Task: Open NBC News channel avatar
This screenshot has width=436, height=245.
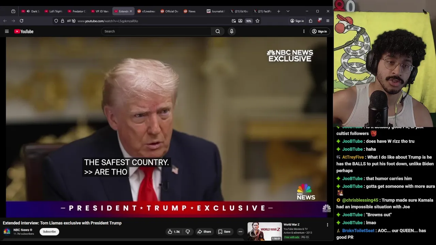Action: tap(7, 232)
